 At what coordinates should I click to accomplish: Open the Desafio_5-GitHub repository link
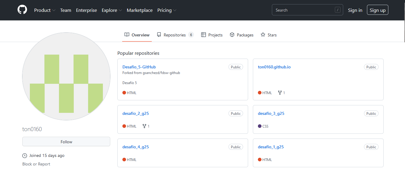point(139,67)
